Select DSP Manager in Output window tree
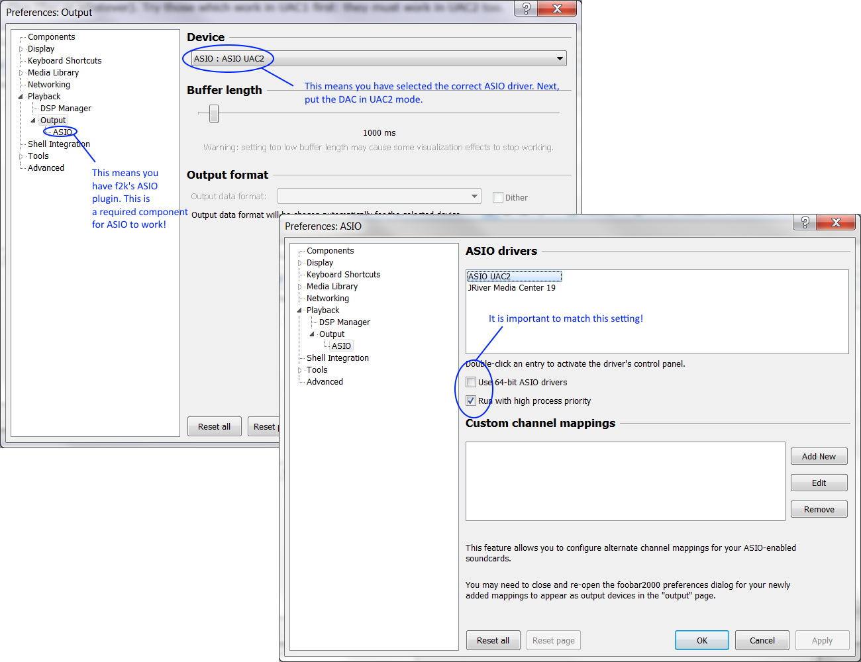 pyautogui.click(x=66, y=109)
